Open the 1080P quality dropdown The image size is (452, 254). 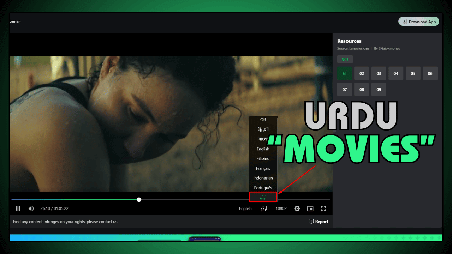coord(281,208)
